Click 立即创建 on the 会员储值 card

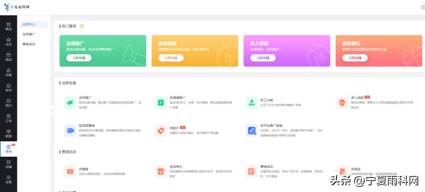(x=171, y=58)
